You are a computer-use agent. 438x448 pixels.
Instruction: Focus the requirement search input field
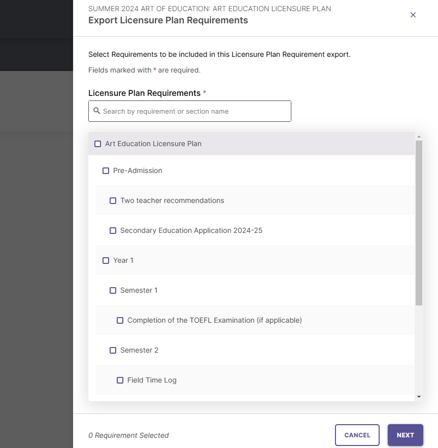coord(189,111)
